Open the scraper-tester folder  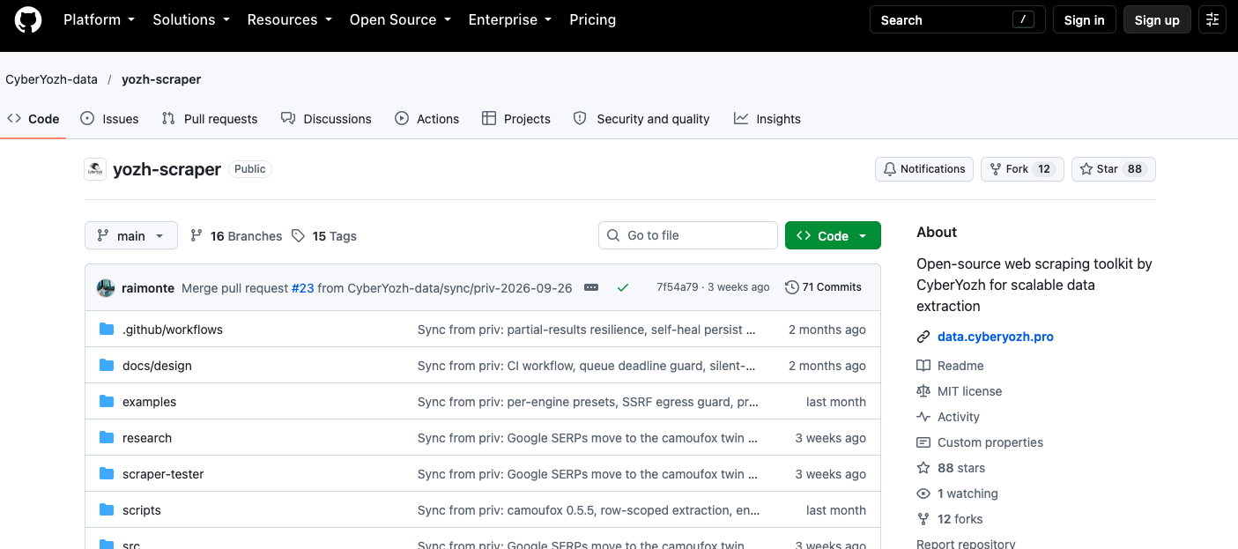[x=163, y=474]
